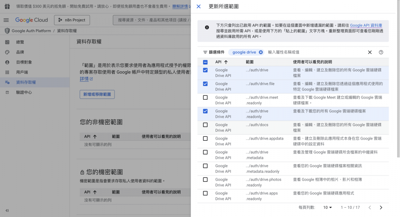The width and height of the screenshot is (400, 217).
Task: Click the 資料存取權 breadcrumb text
Action: pyautogui.click(x=67, y=30)
